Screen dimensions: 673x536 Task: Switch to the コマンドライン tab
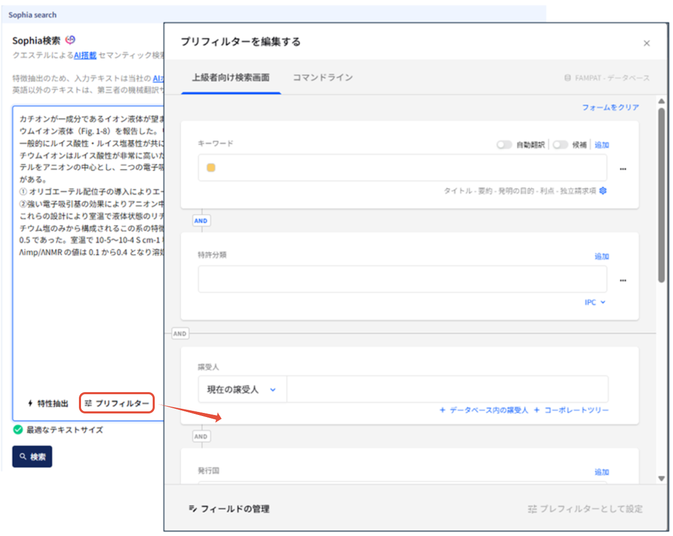[x=322, y=77]
